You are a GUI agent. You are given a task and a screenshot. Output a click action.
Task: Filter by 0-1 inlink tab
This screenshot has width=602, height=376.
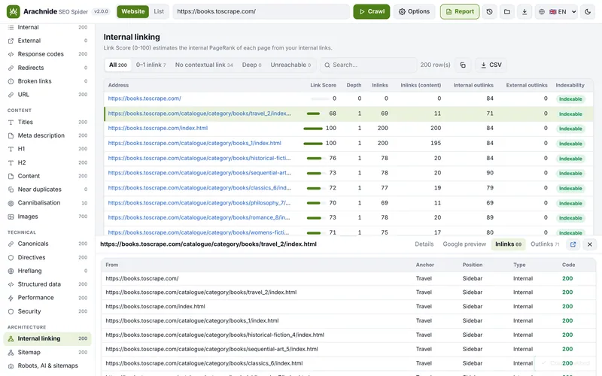(151, 65)
